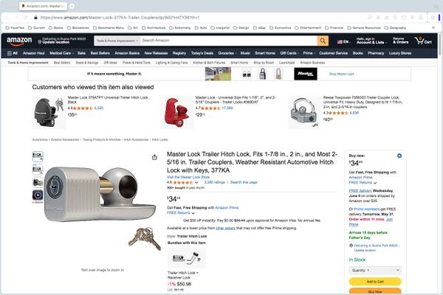Select the Buy new radio button
The width and height of the screenshot is (443, 295).
pyautogui.click(x=399, y=156)
